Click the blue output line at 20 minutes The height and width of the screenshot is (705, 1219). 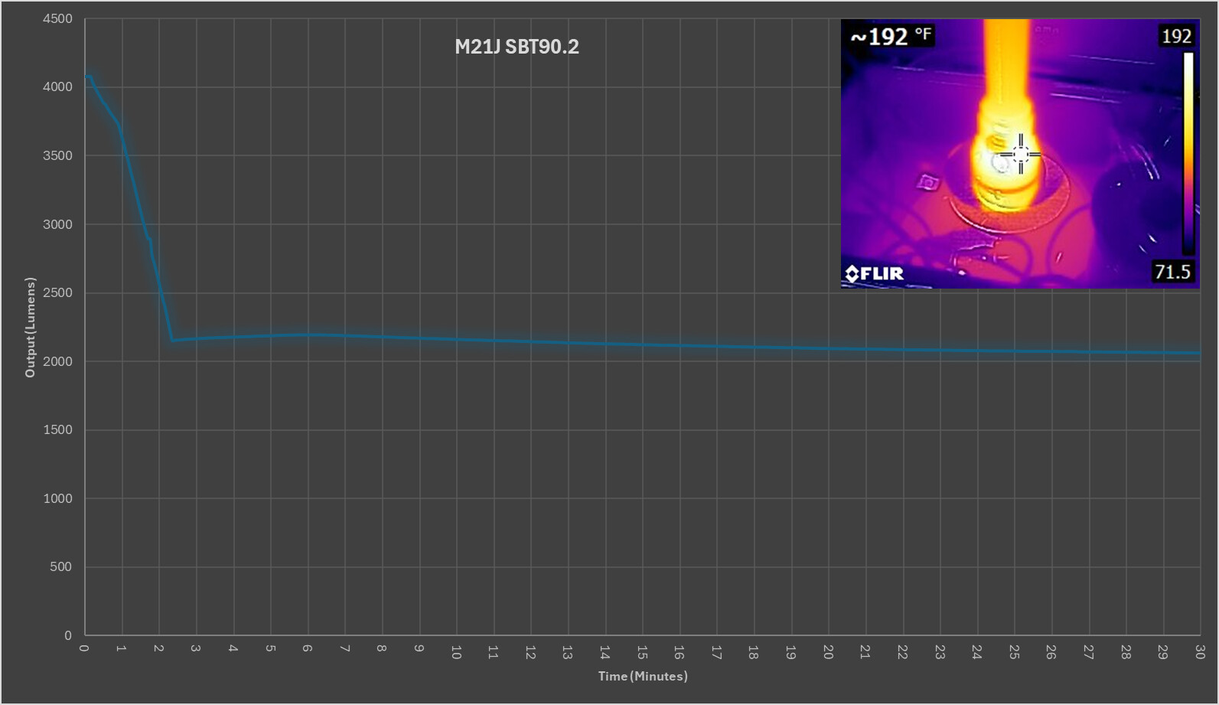click(828, 348)
